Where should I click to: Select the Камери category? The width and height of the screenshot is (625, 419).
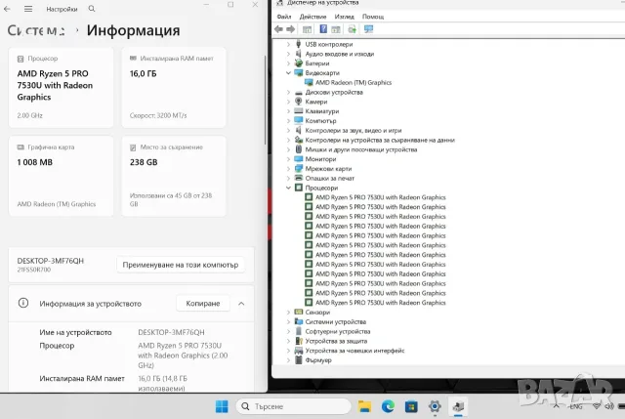click(x=316, y=102)
